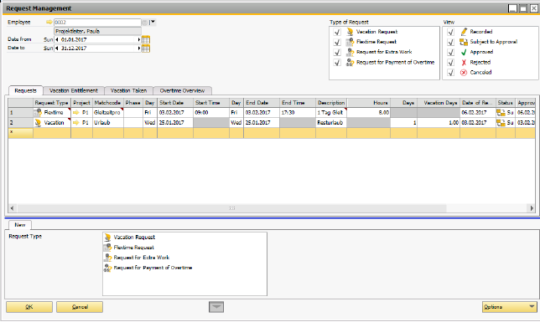Switch to the Vacation Entitlement tab
Viewport: 540px width, 322px height.
point(73,90)
